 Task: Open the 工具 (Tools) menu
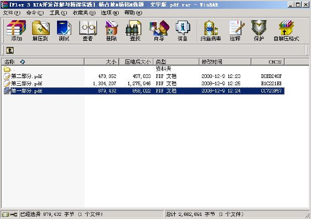point(58,13)
